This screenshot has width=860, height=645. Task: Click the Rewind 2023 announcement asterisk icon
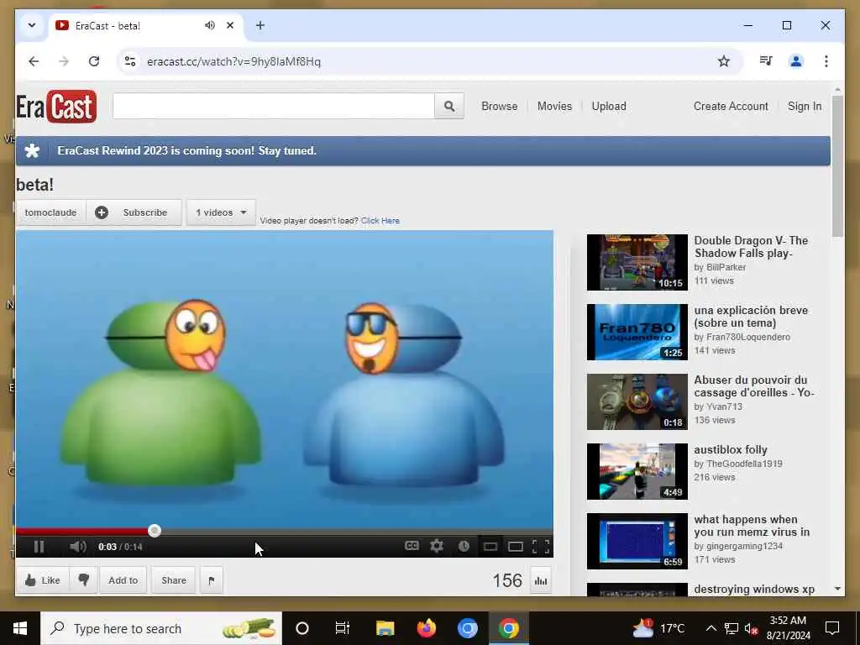(33, 151)
